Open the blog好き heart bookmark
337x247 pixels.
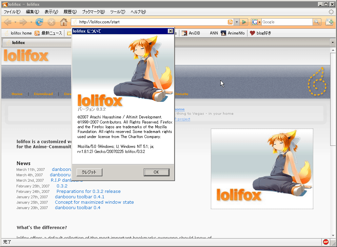coord(260,33)
